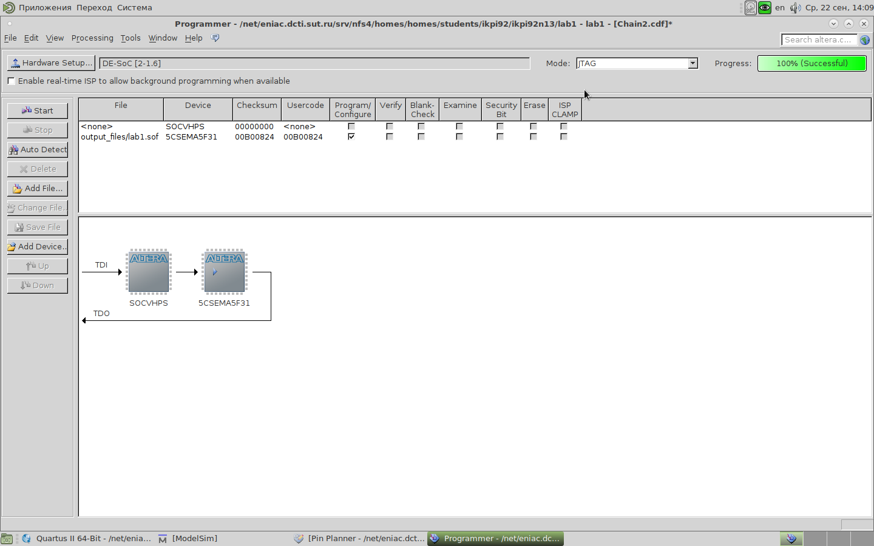Click the File column header
This screenshot has width=874, height=546.
(121, 109)
